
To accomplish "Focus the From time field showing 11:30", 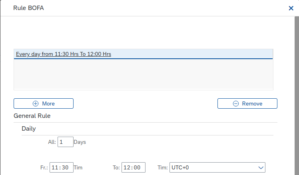I will (62, 167).
